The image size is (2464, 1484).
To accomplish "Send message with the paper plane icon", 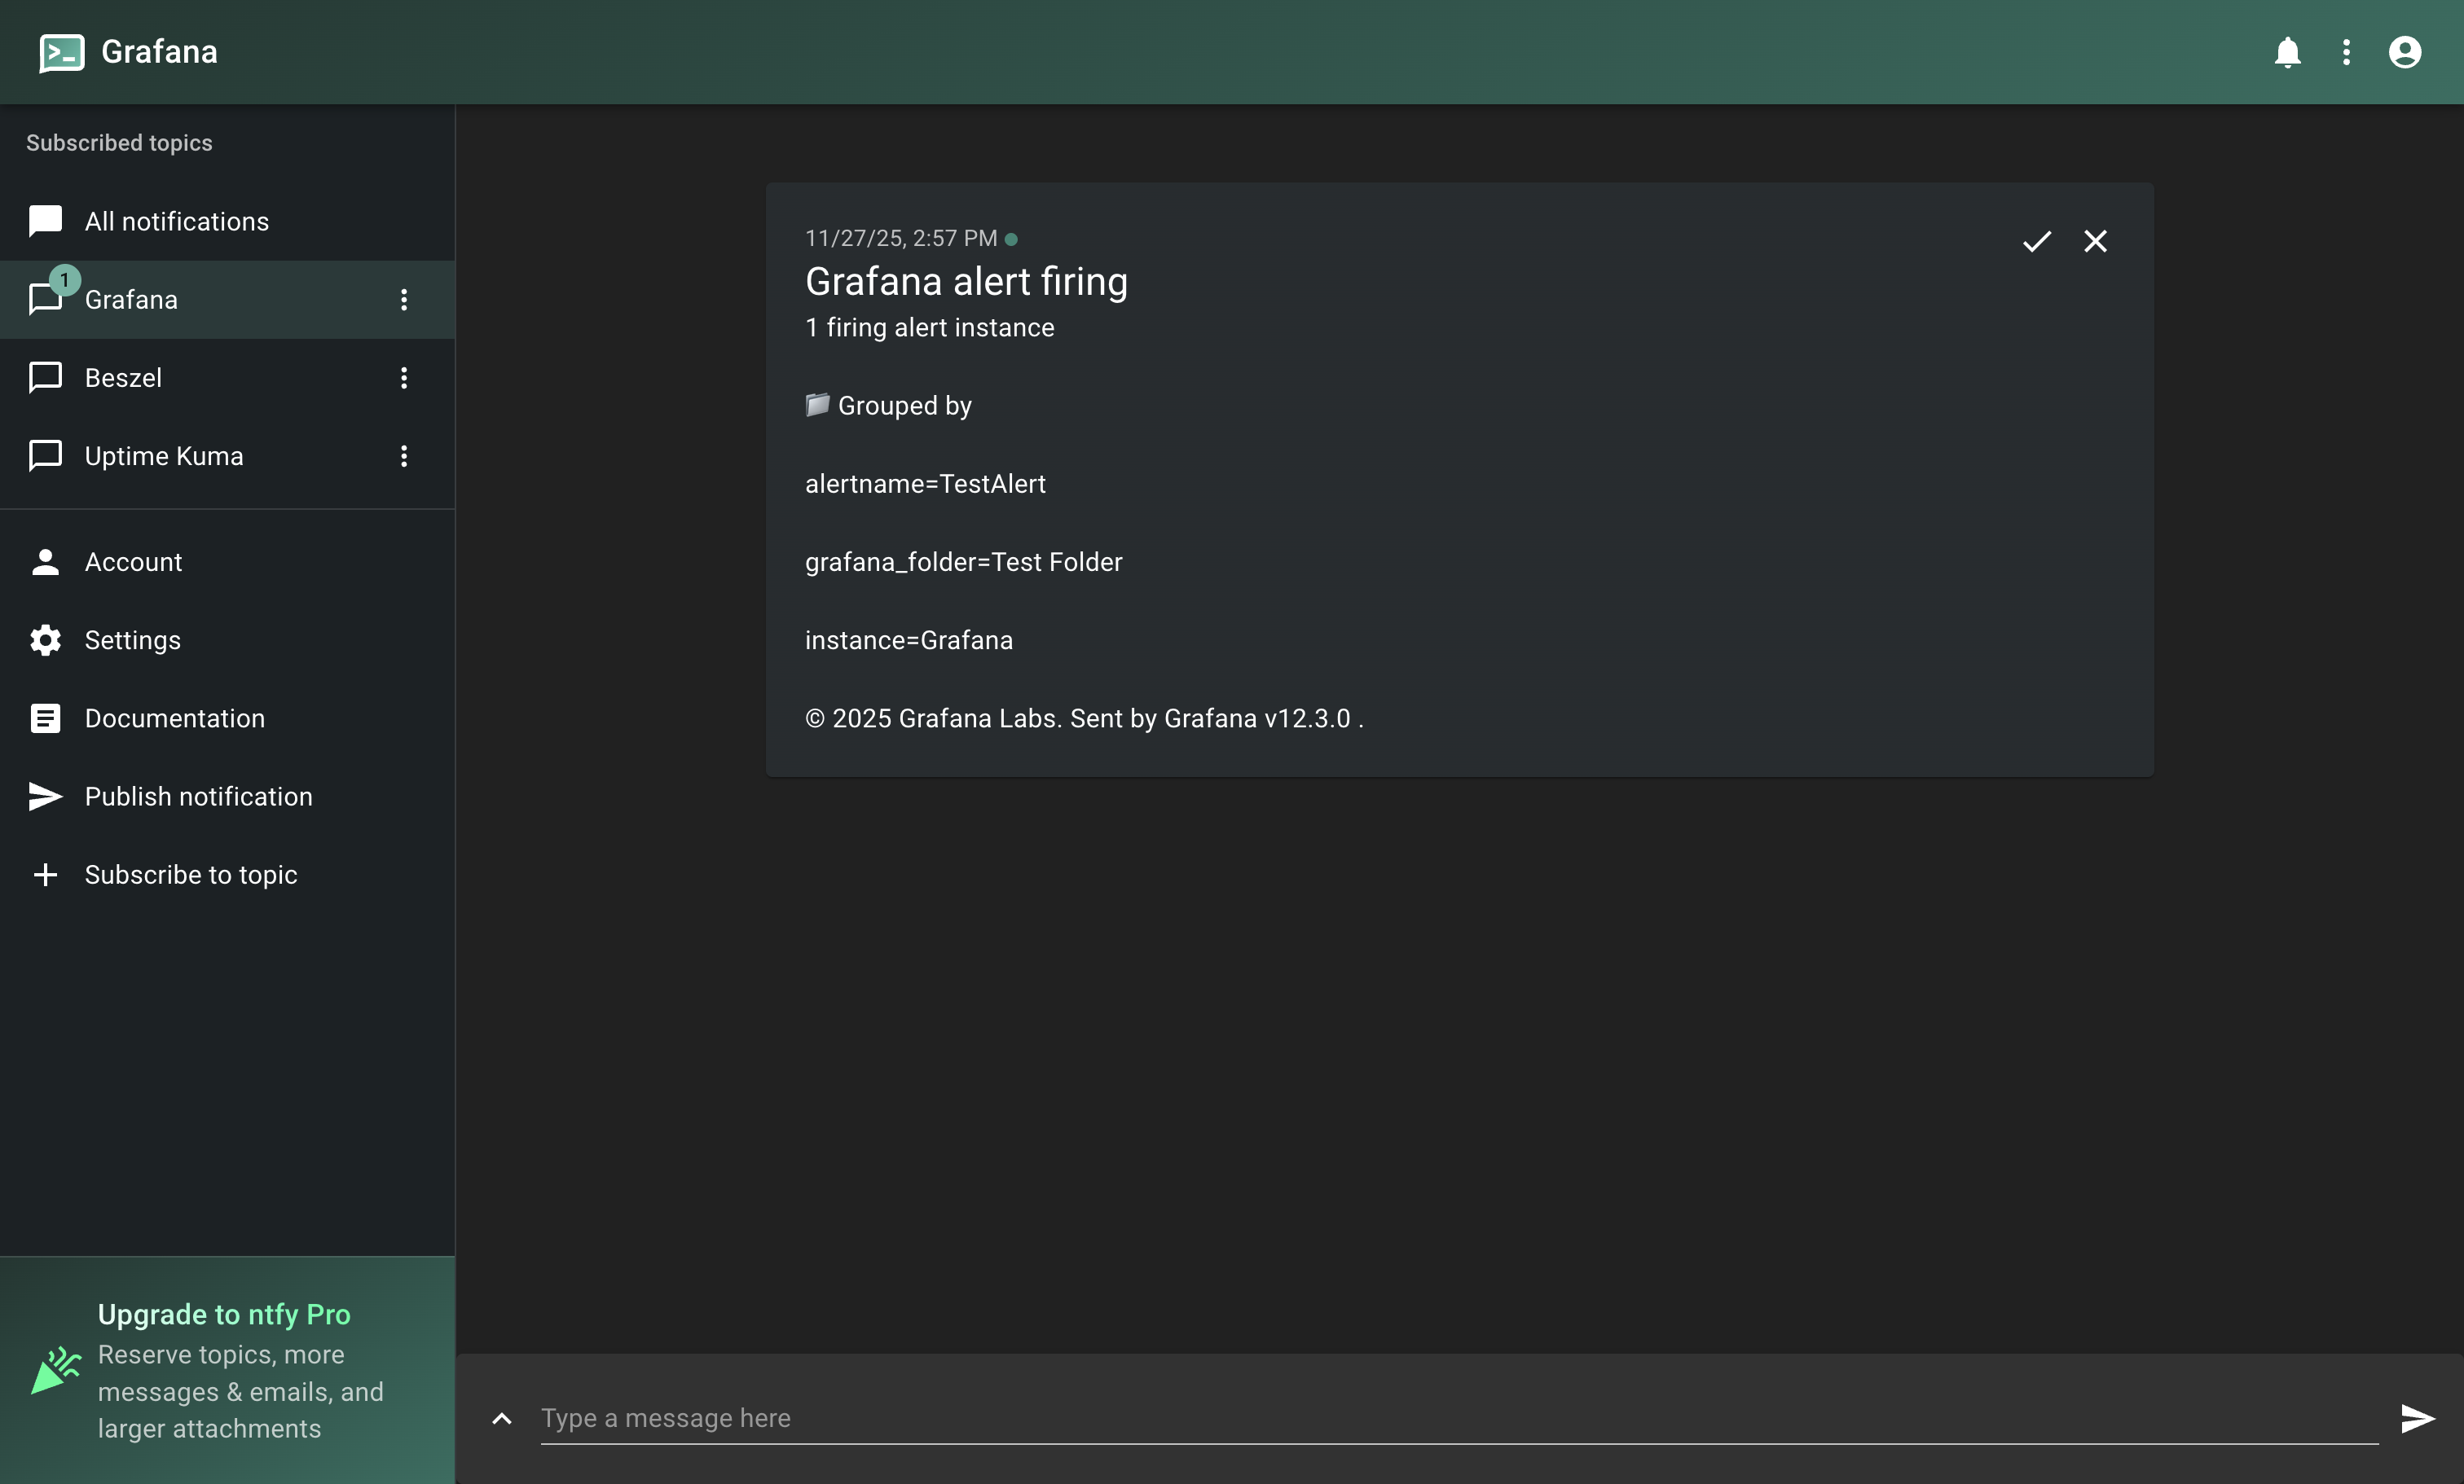I will [2417, 1417].
